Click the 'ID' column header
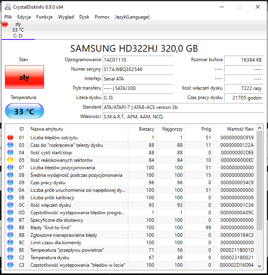The image size is (268, 275). (21, 129)
